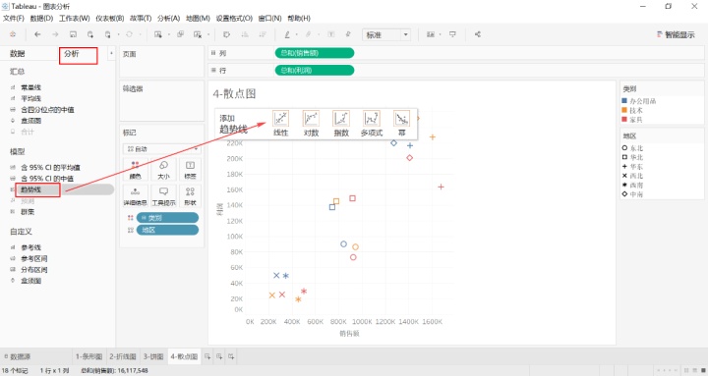Open the 文件(F) menu
Screen dimensions: 708x376
pos(14,18)
